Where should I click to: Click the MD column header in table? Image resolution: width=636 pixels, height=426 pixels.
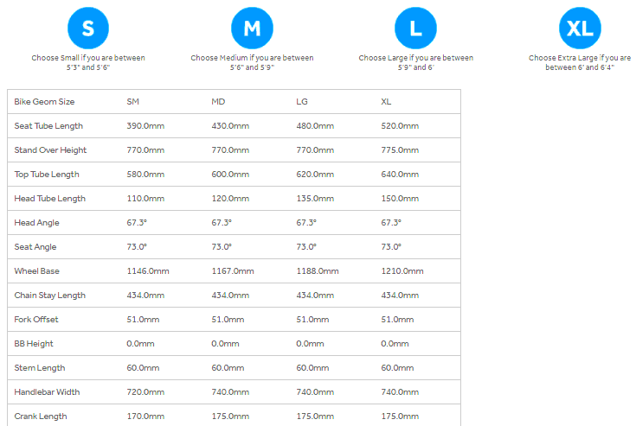click(219, 102)
